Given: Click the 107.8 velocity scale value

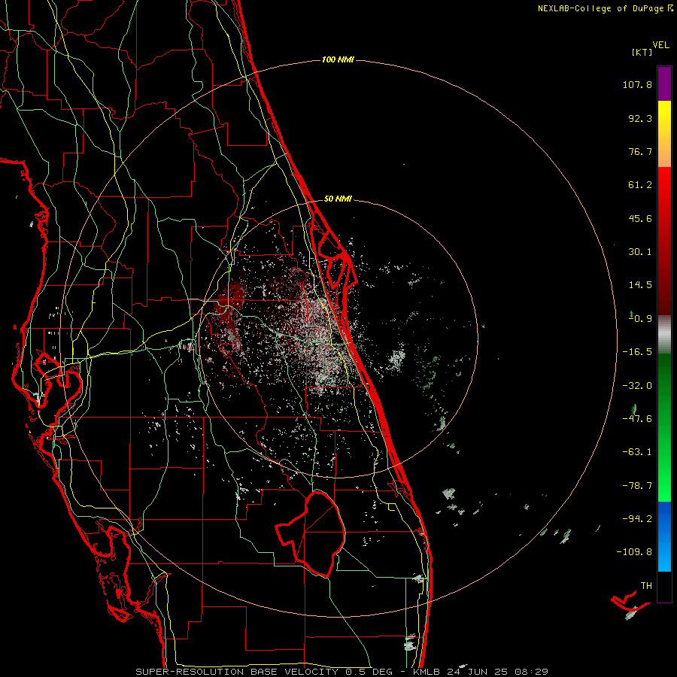Looking at the screenshot, I should [x=637, y=84].
